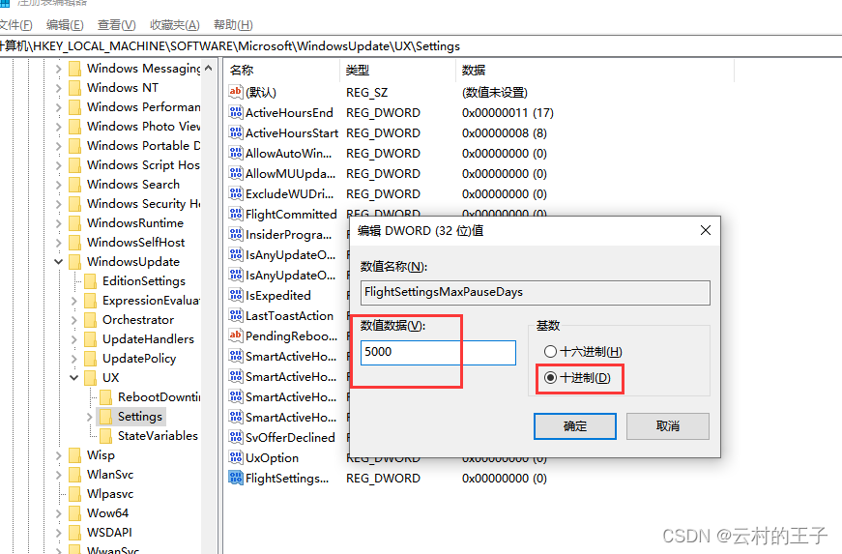Click the ActiveHoursEnd DWORD value icon
Image resolution: width=842 pixels, height=554 pixels.
click(236, 112)
